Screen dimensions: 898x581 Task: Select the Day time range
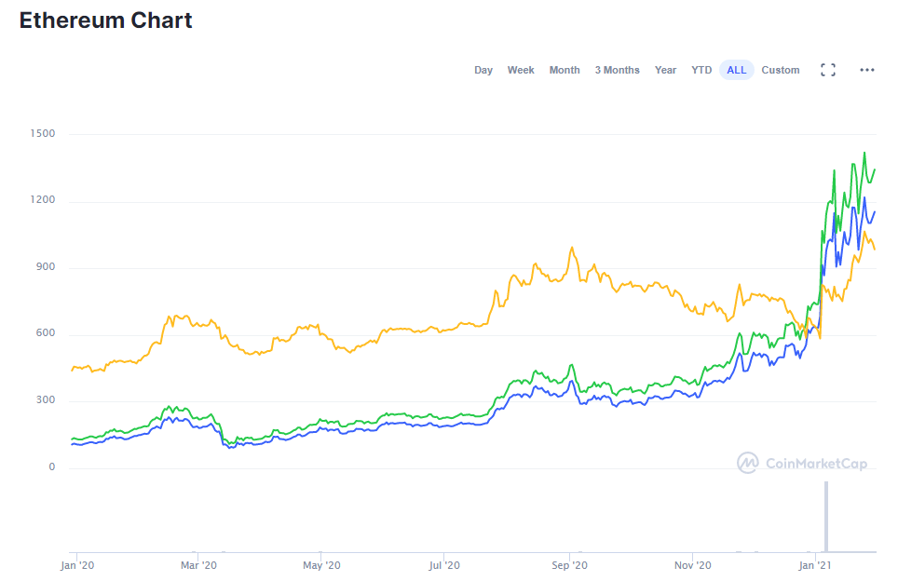483,70
